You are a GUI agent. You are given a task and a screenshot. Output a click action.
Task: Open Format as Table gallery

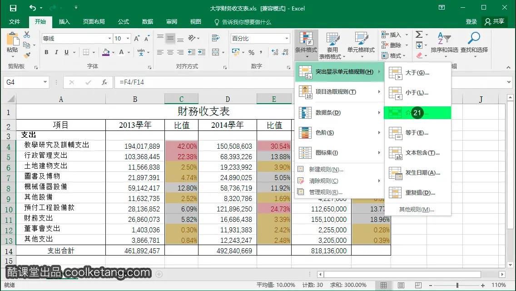[x=332, y=45]
